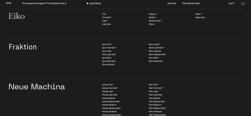Pick Fraktion Sans Thin Italic
Screen dimensions: 251x116
coord(109,48)
